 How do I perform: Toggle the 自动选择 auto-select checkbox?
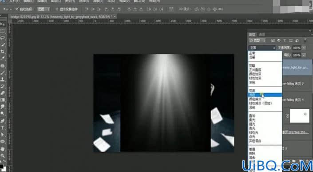pyautogui.click(x=17, y=9)
